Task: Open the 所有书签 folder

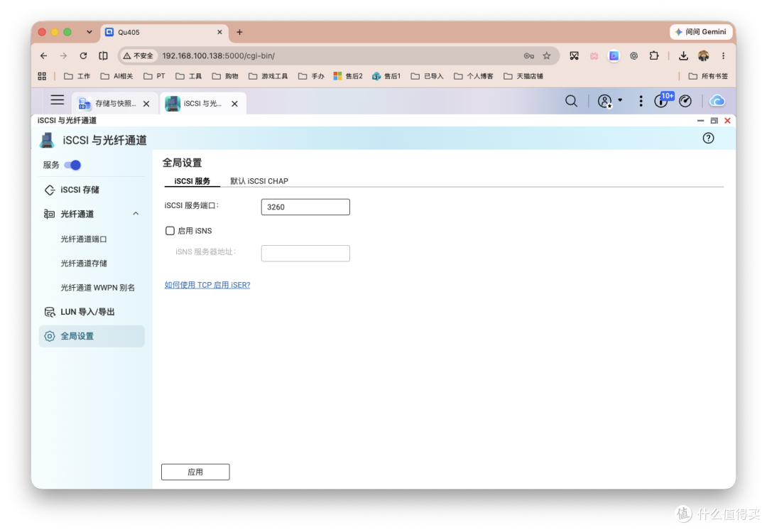Action: [708, 76]
